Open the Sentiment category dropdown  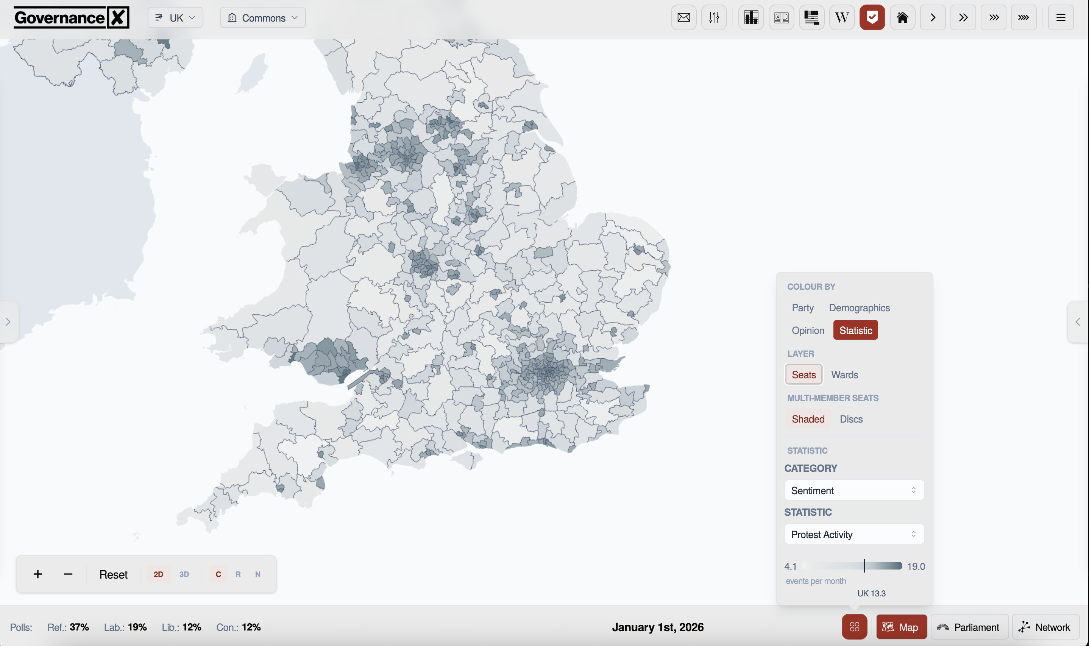click(x=854, y=490)
